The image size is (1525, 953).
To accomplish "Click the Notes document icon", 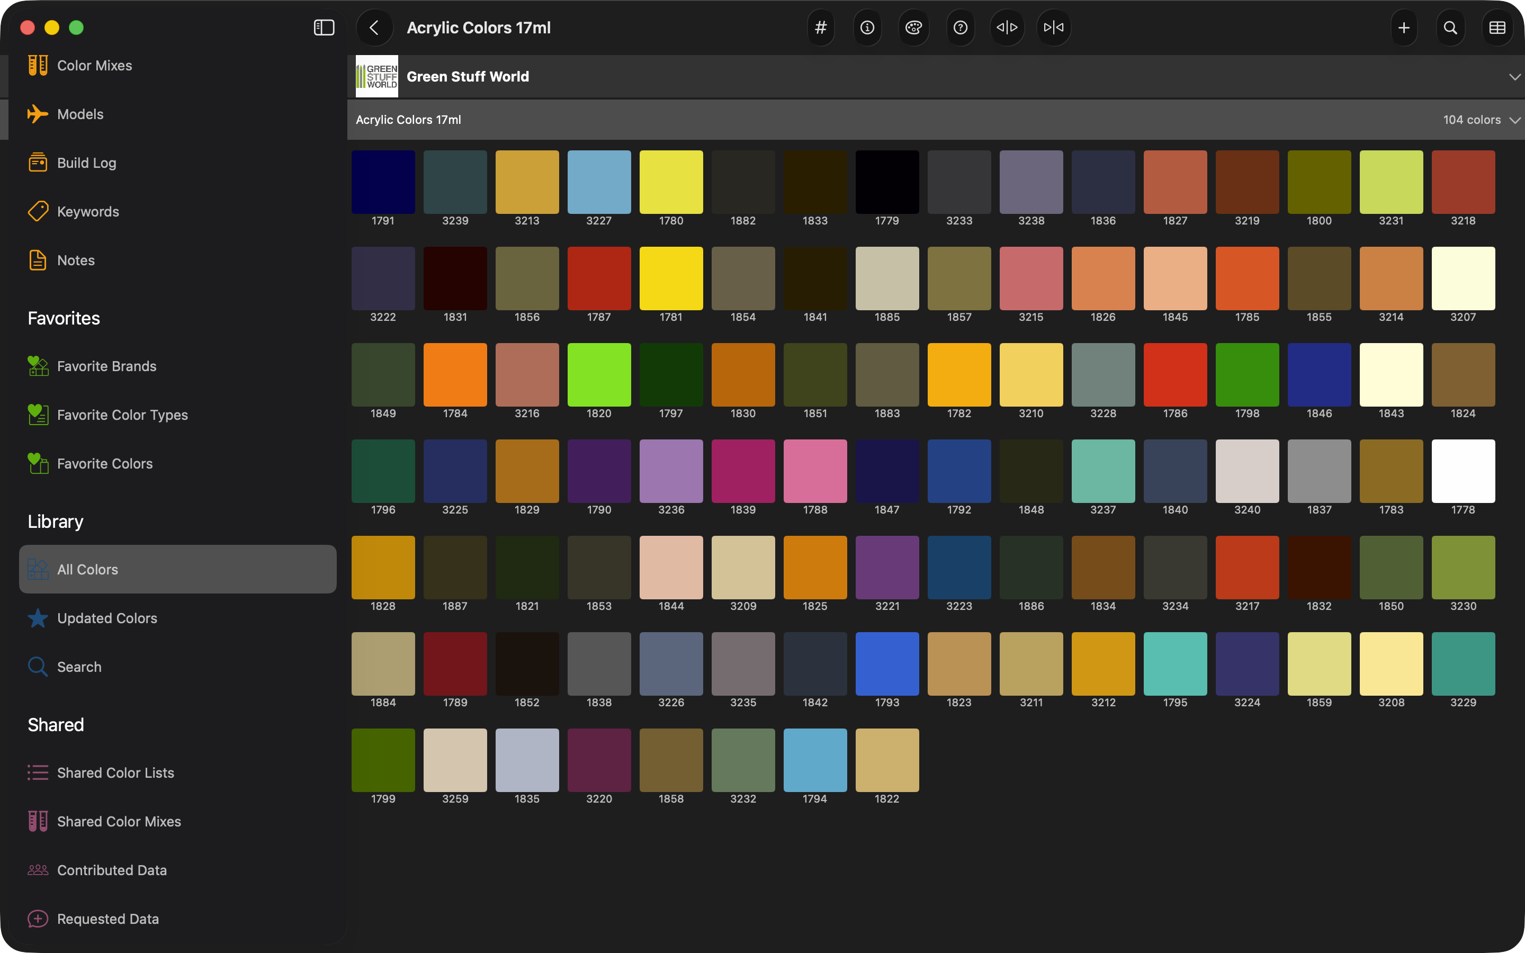I will 38,260.
